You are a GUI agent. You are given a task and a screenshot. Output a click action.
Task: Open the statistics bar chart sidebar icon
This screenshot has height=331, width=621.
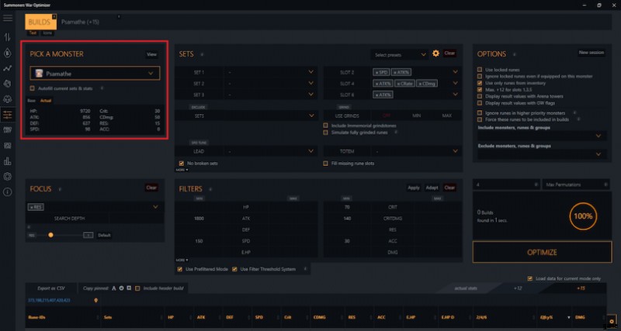8,161
